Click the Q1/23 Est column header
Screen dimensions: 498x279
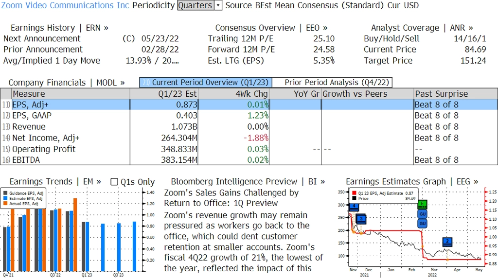(x=164, y=94)
